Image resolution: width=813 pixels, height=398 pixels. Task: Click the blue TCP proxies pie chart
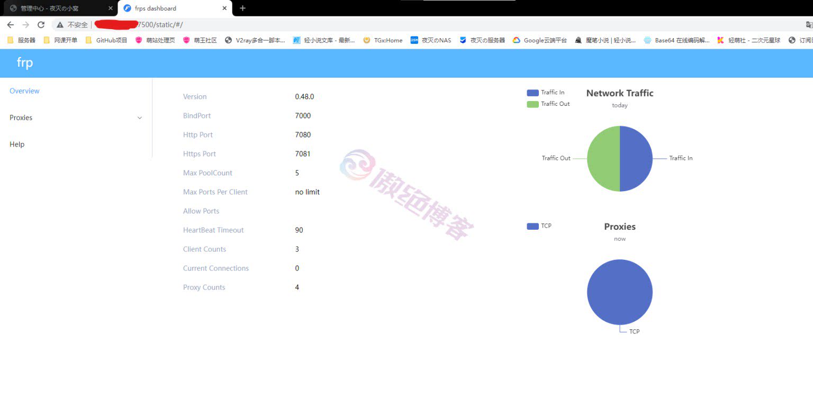620,292
